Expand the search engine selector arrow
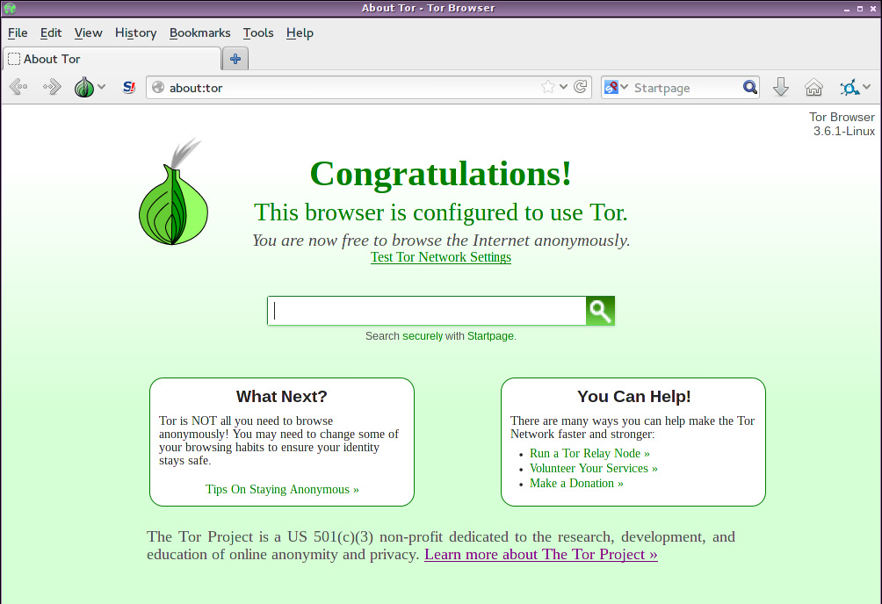The width and height of the screenshot is (882, 604). 624,87
